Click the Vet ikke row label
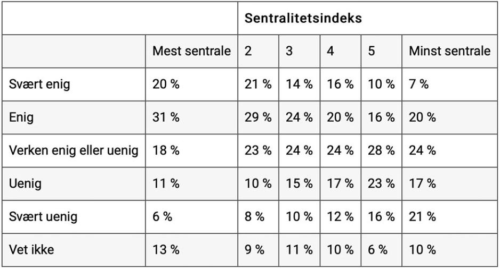The image size is (500, 269). pyautogui.click(x=31, y=249)
